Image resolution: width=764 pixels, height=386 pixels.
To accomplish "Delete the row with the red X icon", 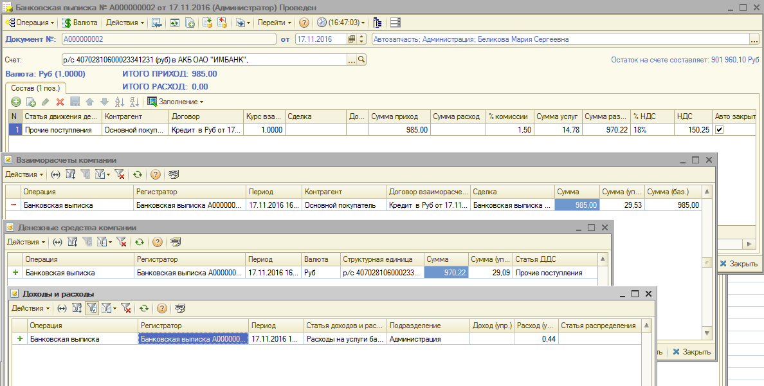I will [60, 102].
